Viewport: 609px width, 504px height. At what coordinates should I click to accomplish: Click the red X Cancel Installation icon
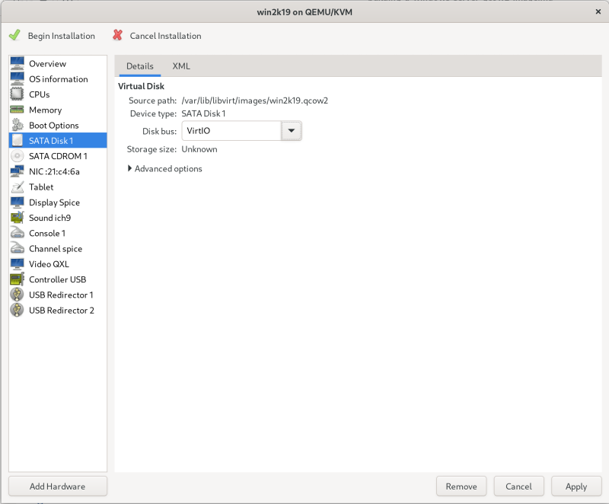click(x=117, y=36)
